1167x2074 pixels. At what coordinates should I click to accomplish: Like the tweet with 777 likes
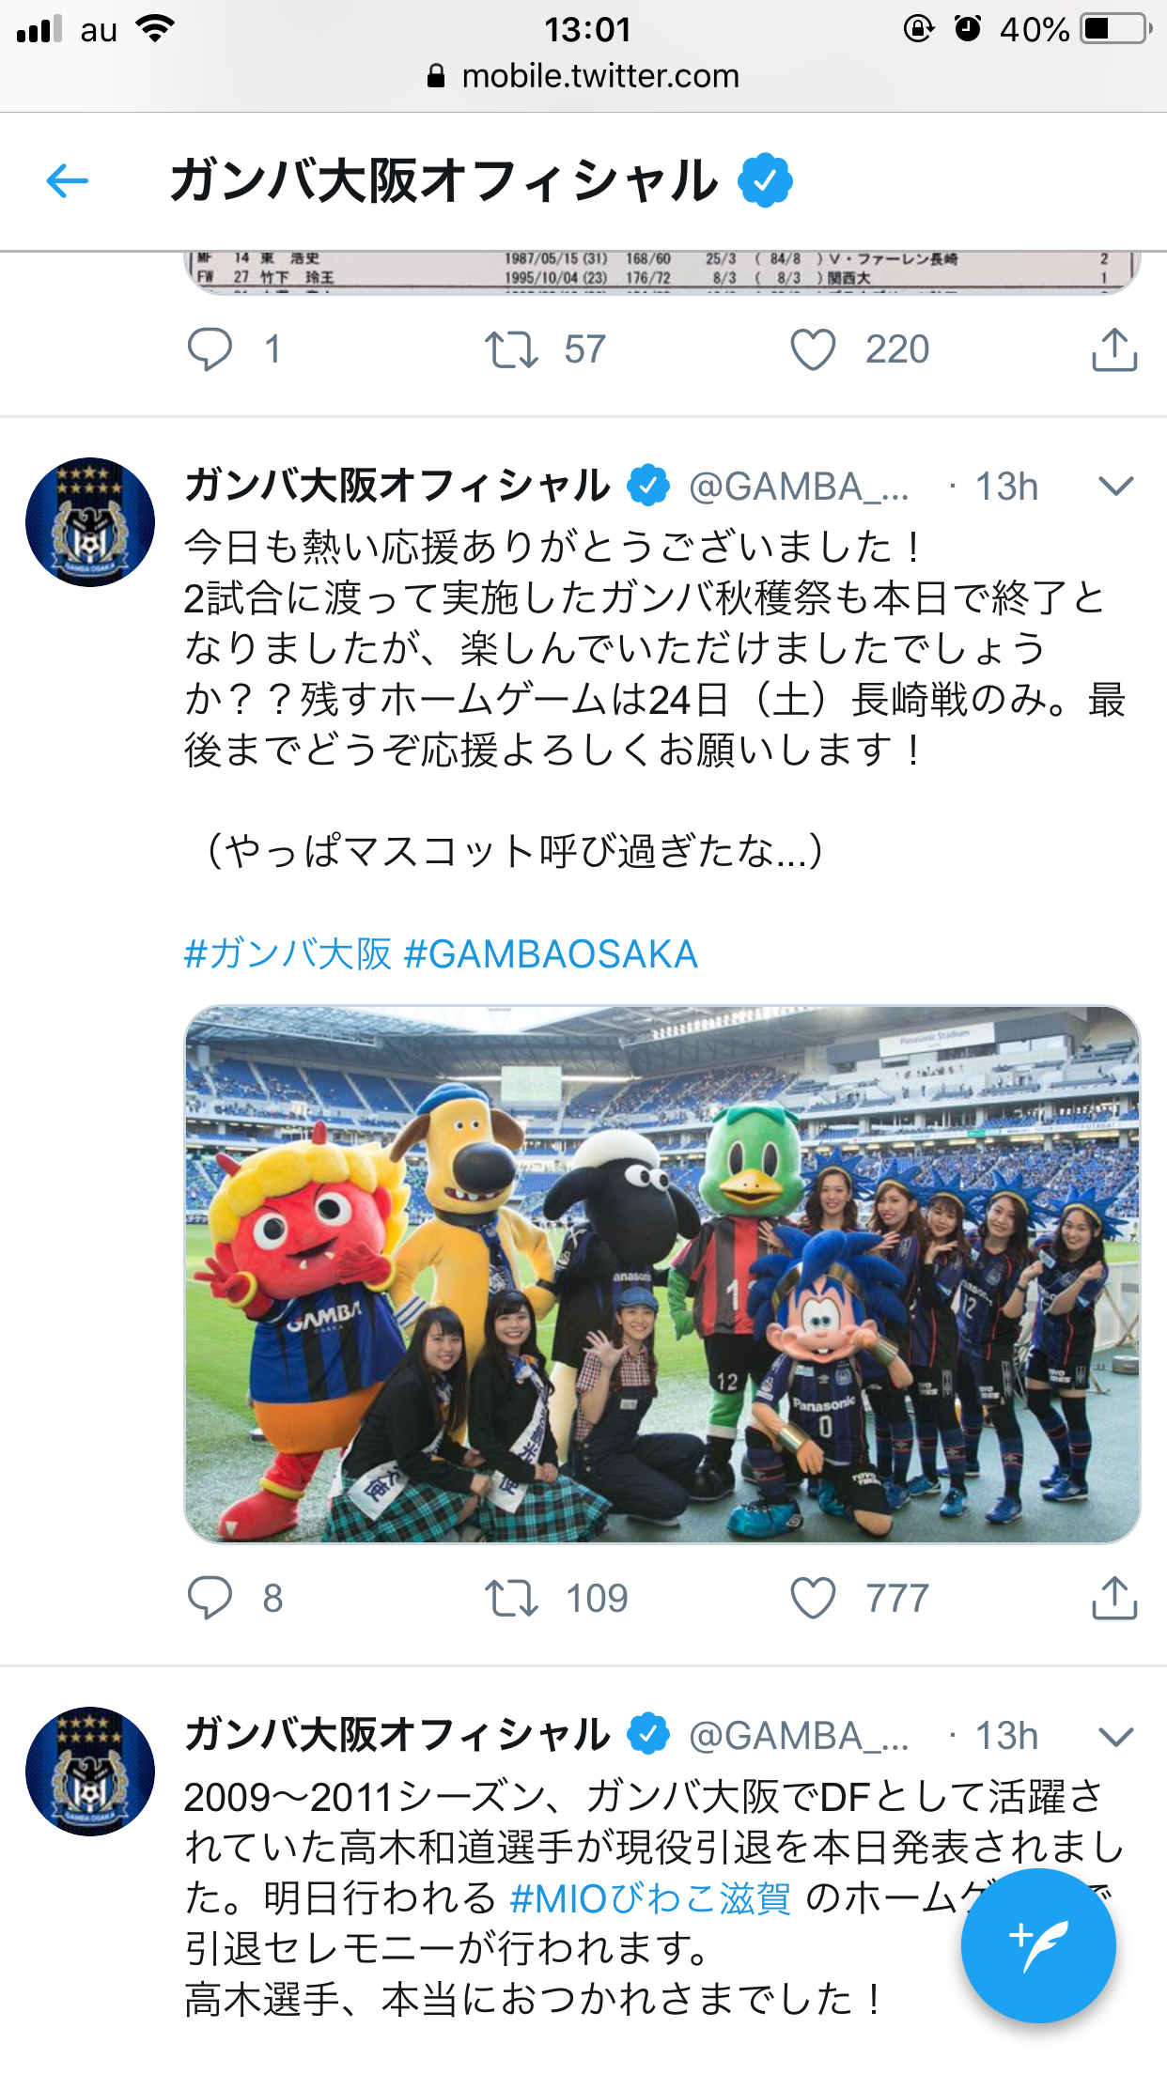coord(813,1598)
